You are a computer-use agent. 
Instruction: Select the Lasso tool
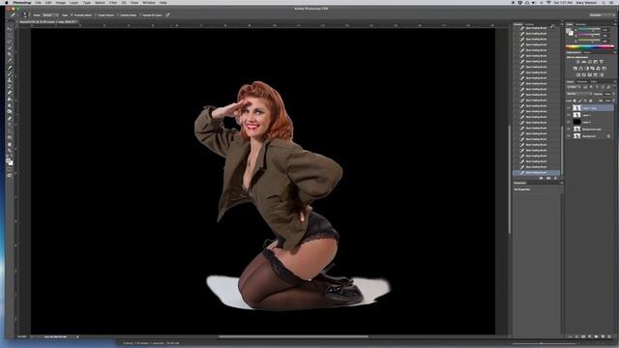pyautogui.click(x=10, y=42)
